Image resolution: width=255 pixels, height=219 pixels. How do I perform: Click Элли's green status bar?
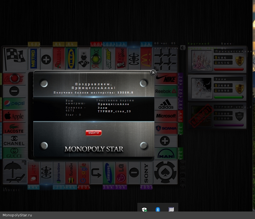pyautogui.click(x=229, y=97)
